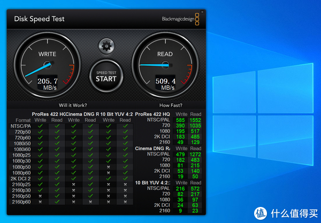Select the 509.4 read speed value
The image size is (321, 223).
click(165, 81)
